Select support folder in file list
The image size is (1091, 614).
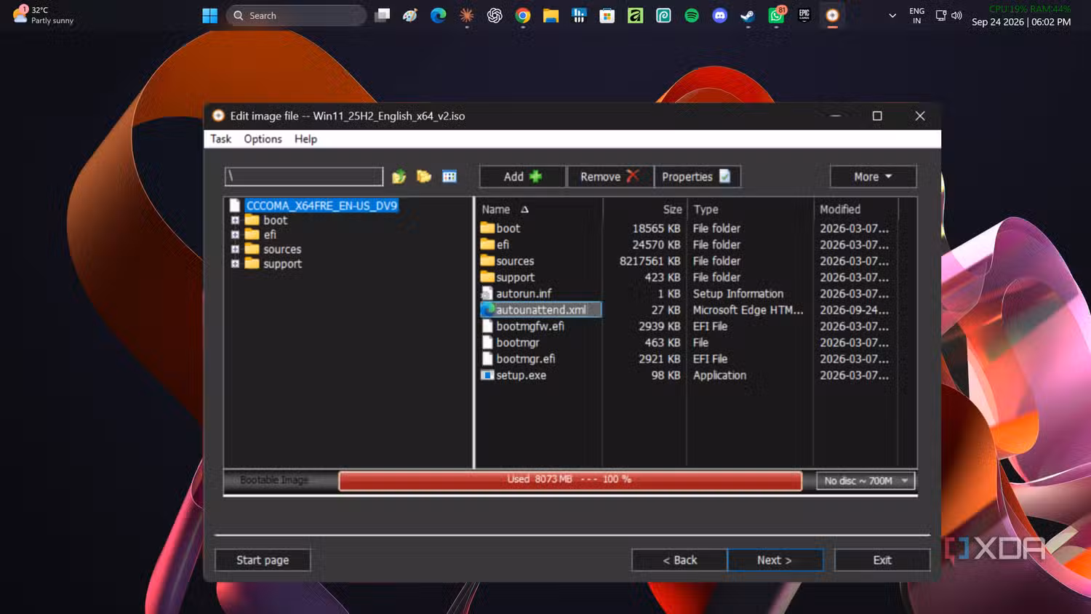pyautogui.click(x=515, y=278)
